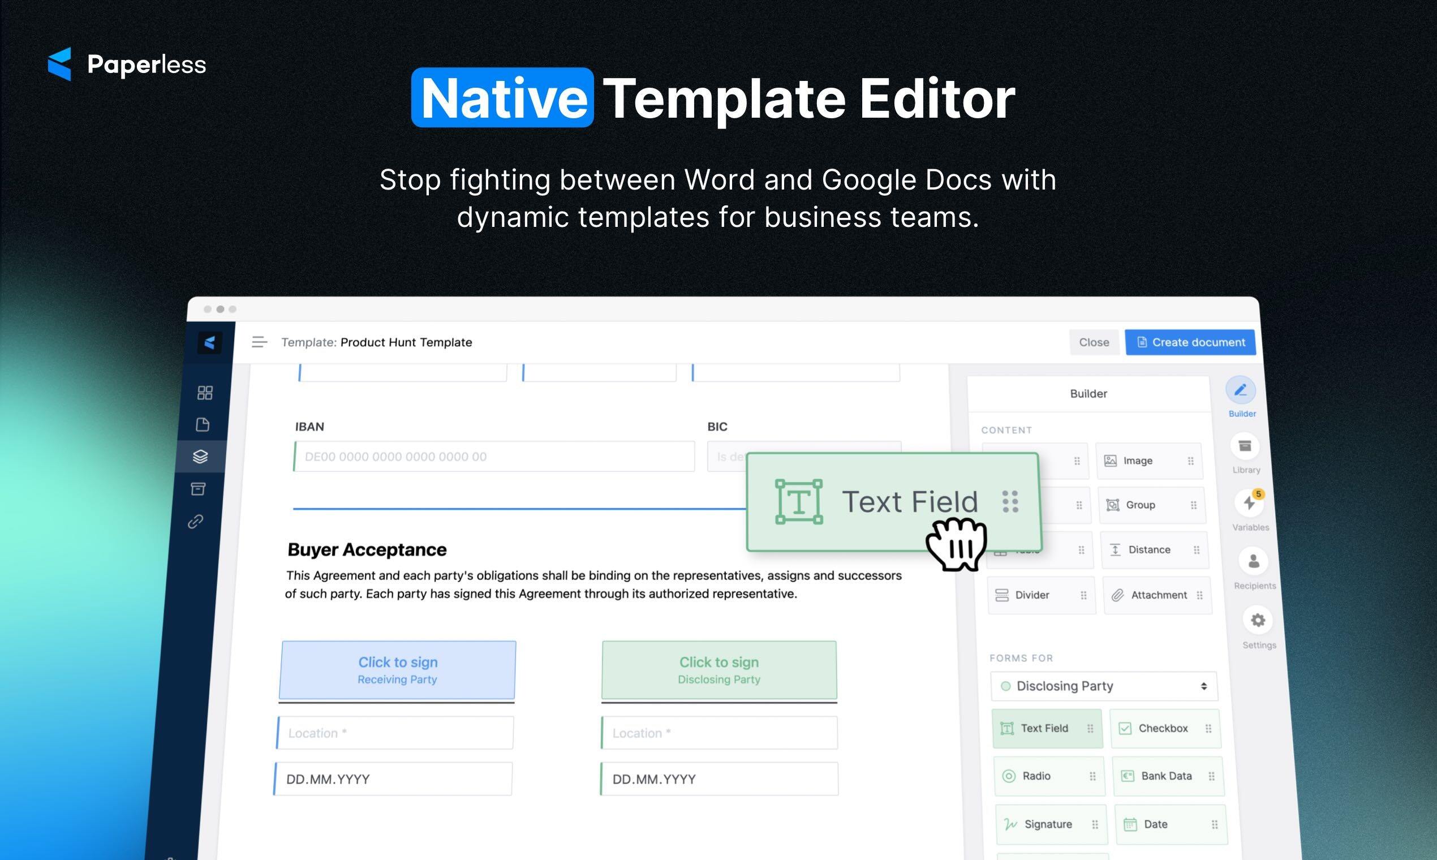Open the Variables tab with badge
1437x860 pixels.
(x=1249, y=510)
